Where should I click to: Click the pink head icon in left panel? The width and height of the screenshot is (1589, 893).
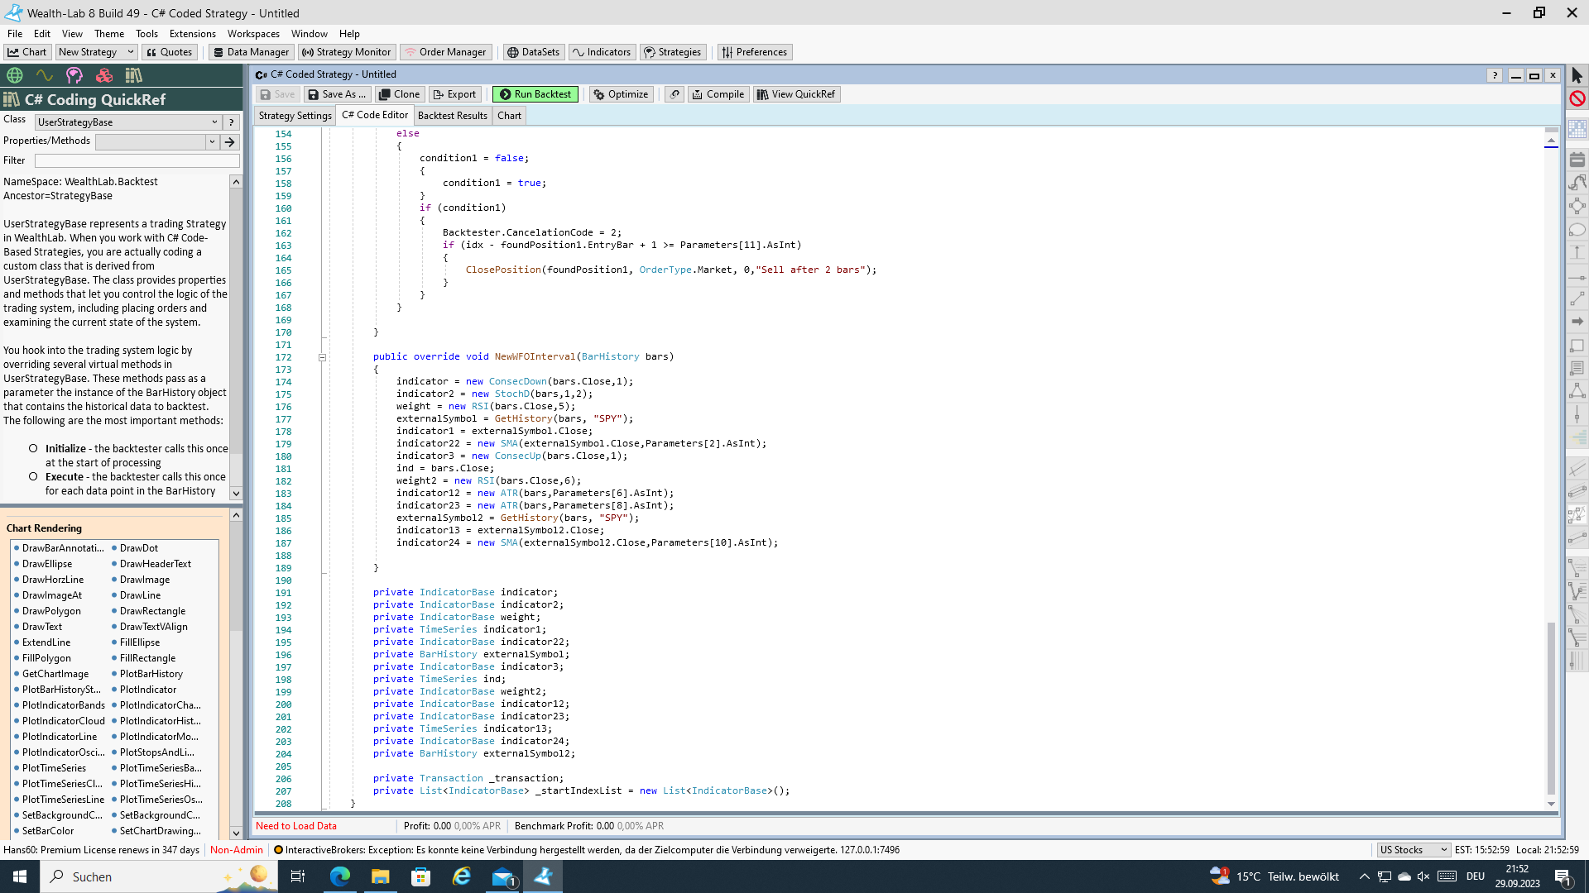point(74,75)
